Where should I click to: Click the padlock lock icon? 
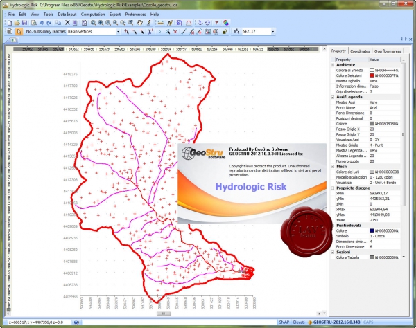point(225,32)
